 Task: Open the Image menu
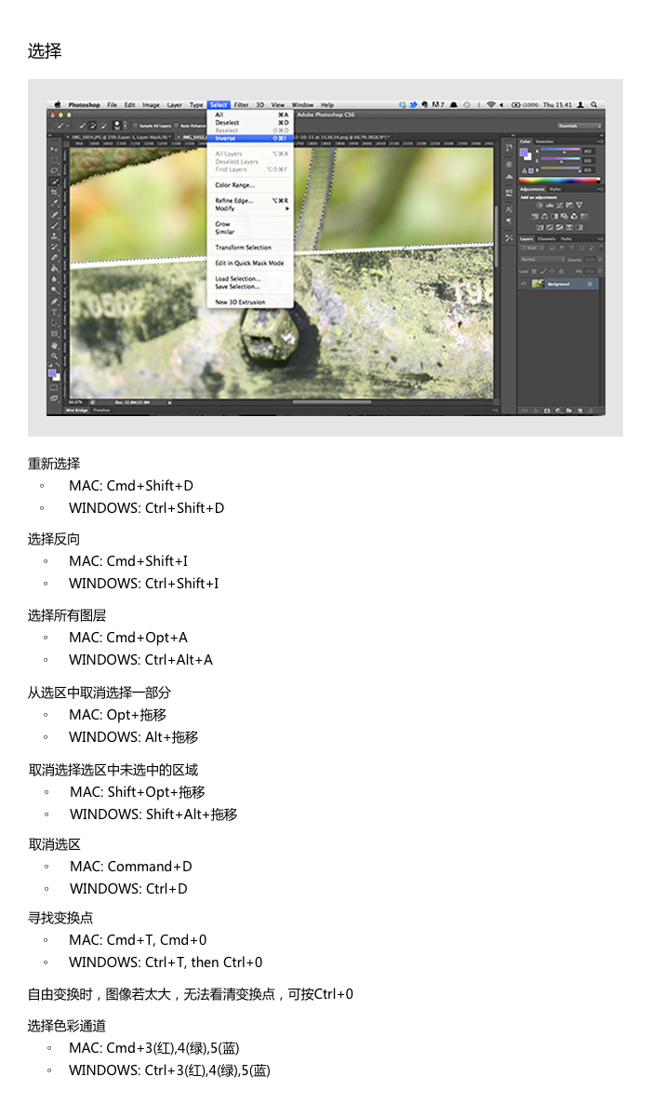click(151, 105)
